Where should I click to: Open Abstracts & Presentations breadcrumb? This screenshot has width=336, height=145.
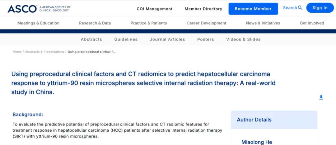coord(45,52)
